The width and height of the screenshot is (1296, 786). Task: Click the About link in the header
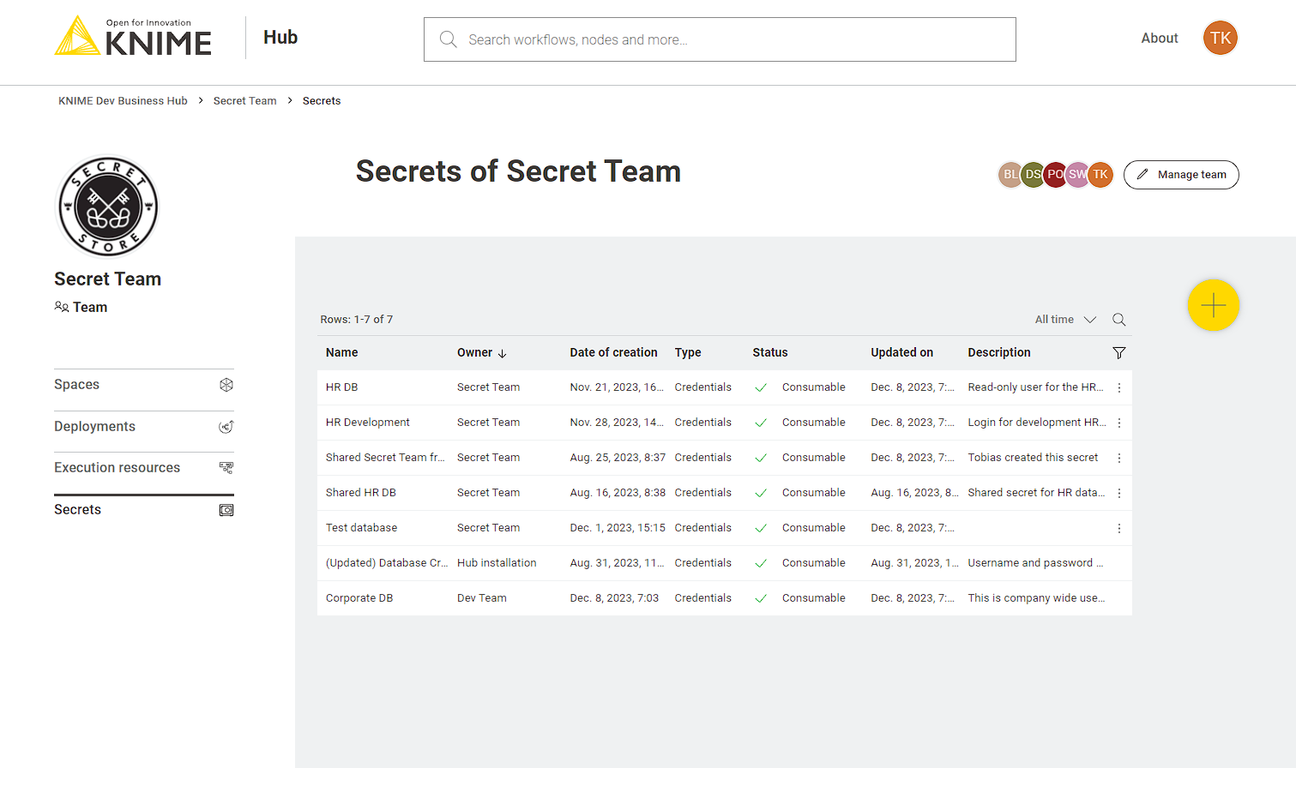[1159, 38]
